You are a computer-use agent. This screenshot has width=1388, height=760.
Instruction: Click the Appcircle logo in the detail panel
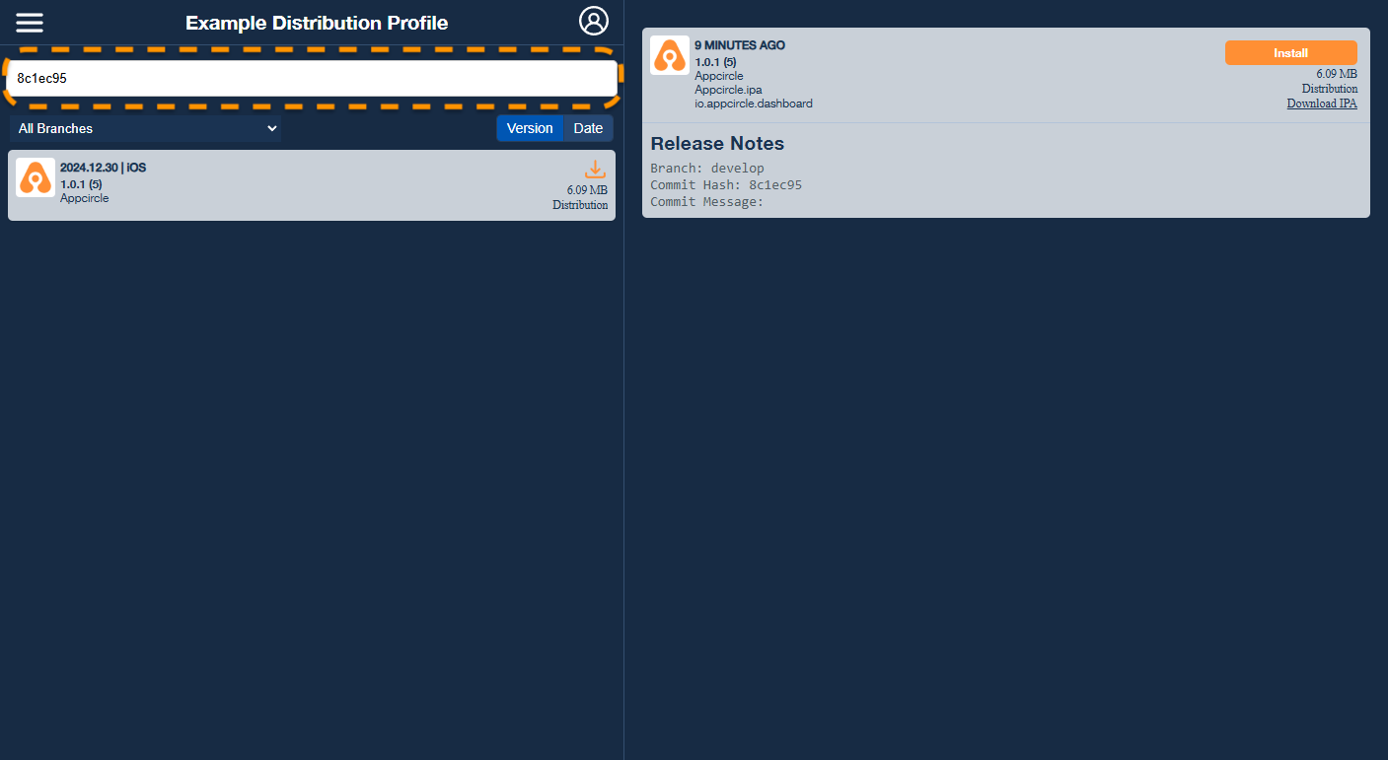click(x=670, y=55)
